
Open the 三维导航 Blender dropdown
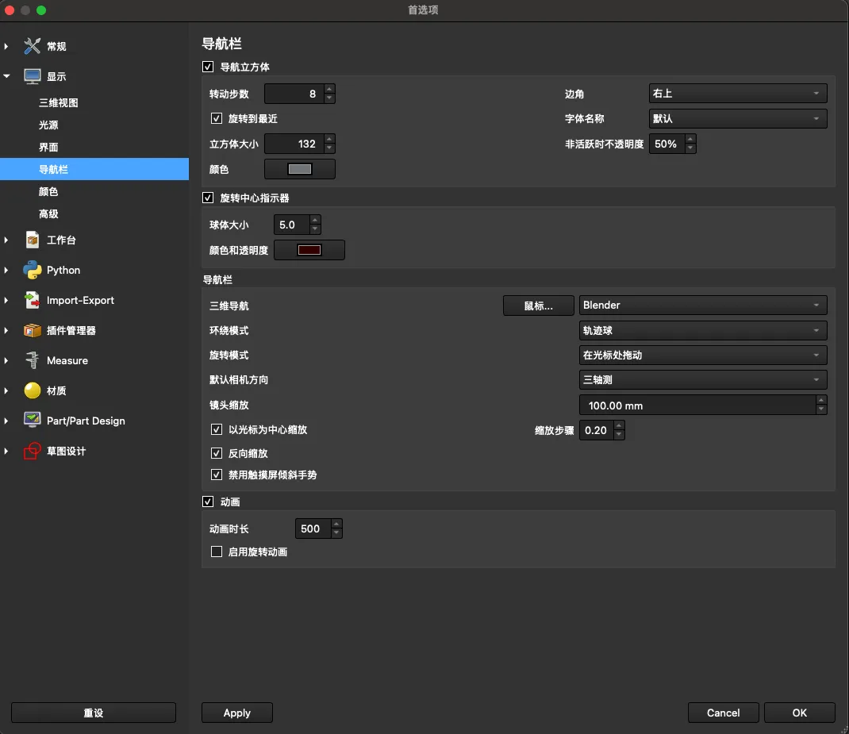pyautogui.click(x=703, y=305)
